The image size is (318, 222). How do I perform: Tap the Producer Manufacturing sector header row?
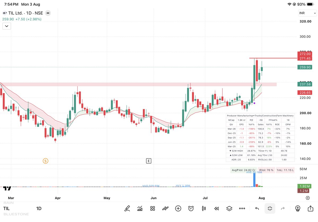point(260,116)
